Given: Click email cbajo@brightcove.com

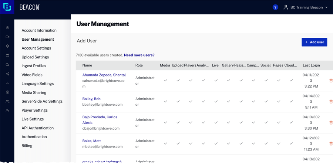Looking at the screenshot, I should click(x=101, y=128).
